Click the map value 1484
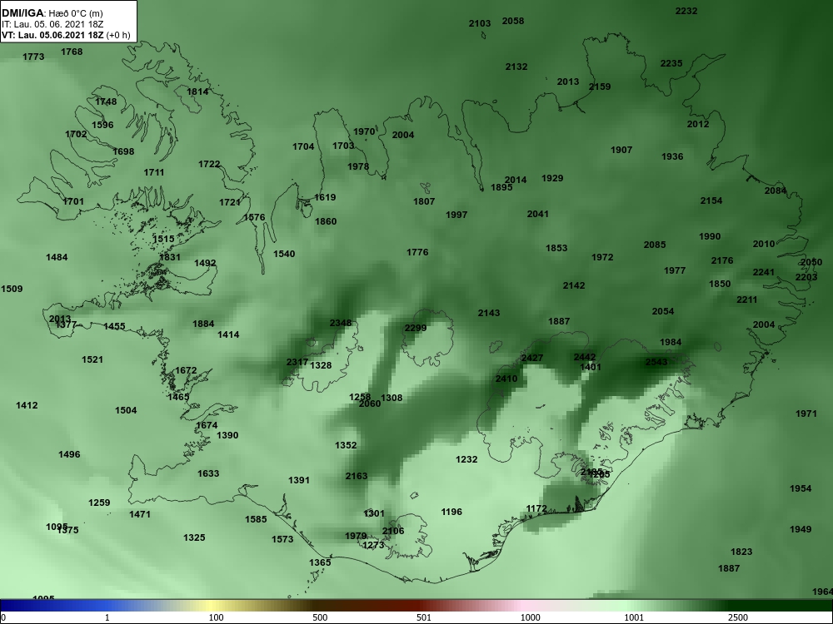833x624 pixels. (57, 257)
